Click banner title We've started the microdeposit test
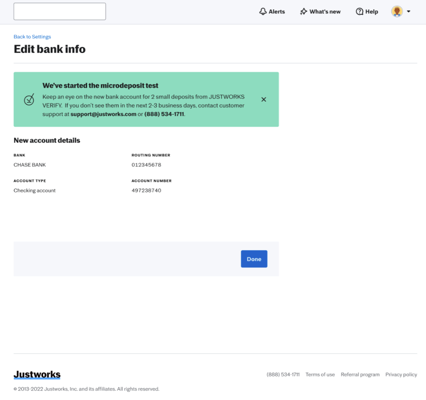Screen dimensions: 426x400 [100, 86]
